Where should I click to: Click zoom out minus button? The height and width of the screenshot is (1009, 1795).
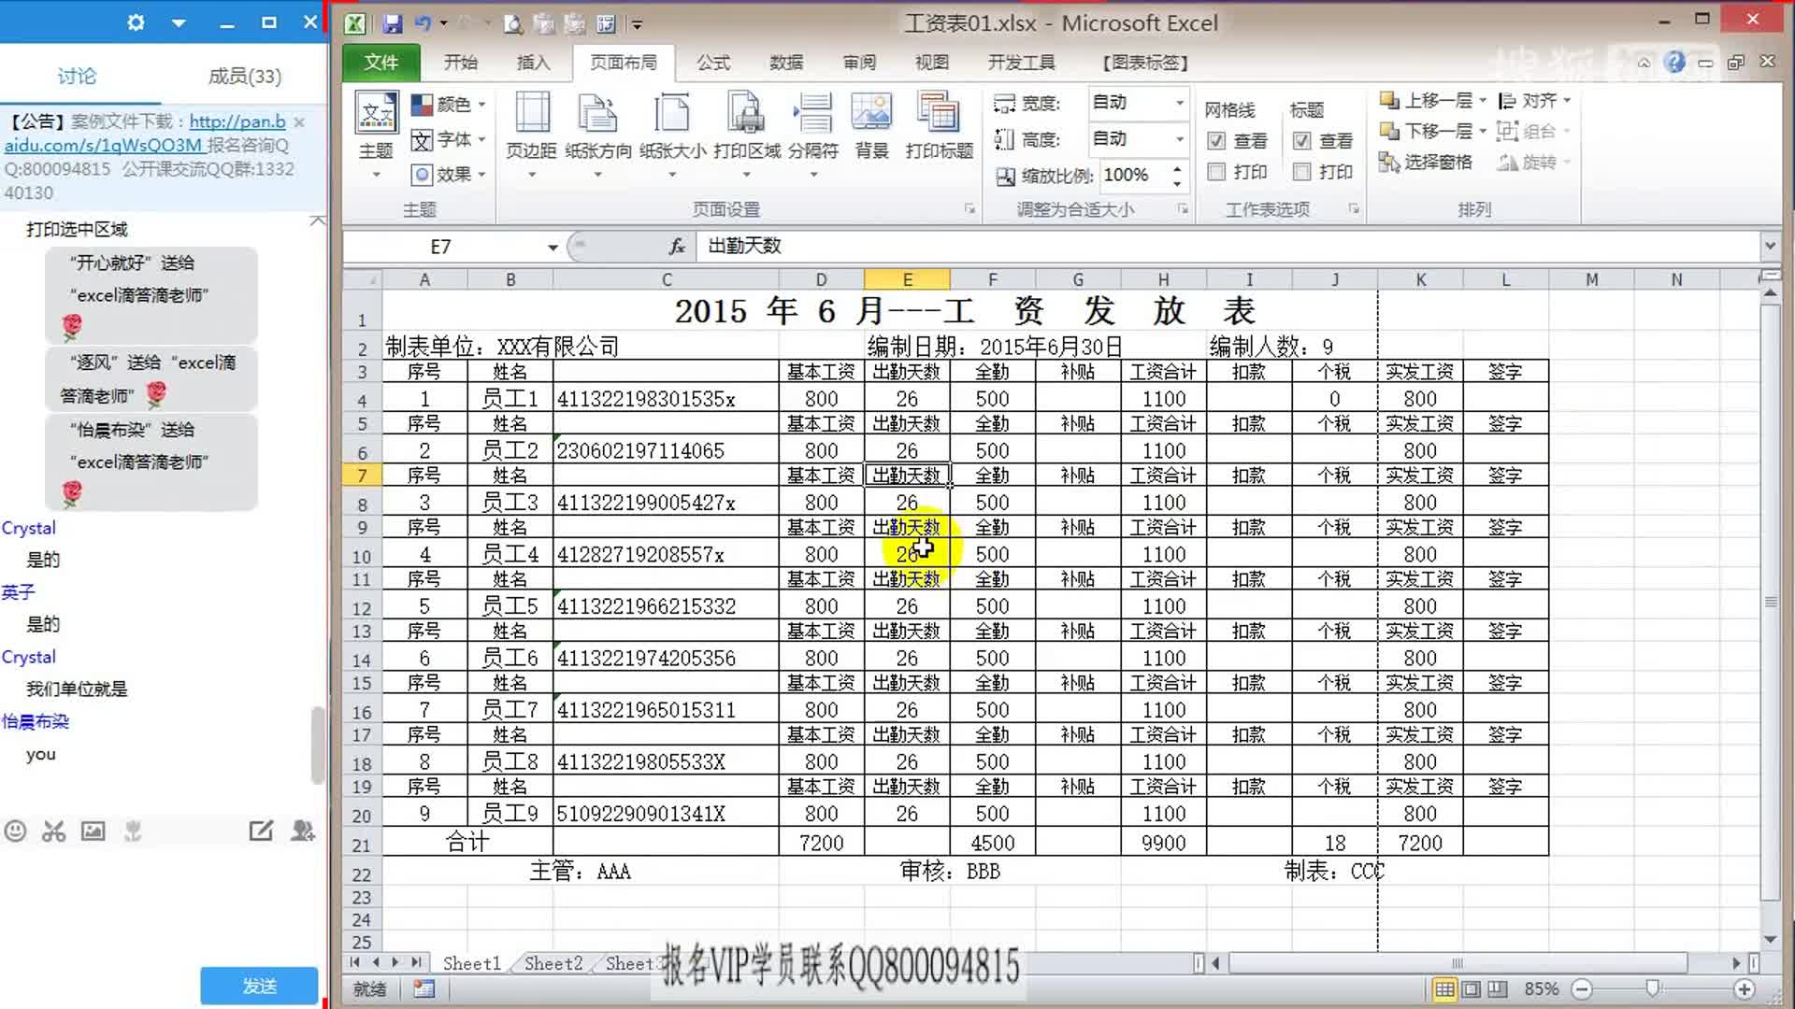[x=1582, y=988]
